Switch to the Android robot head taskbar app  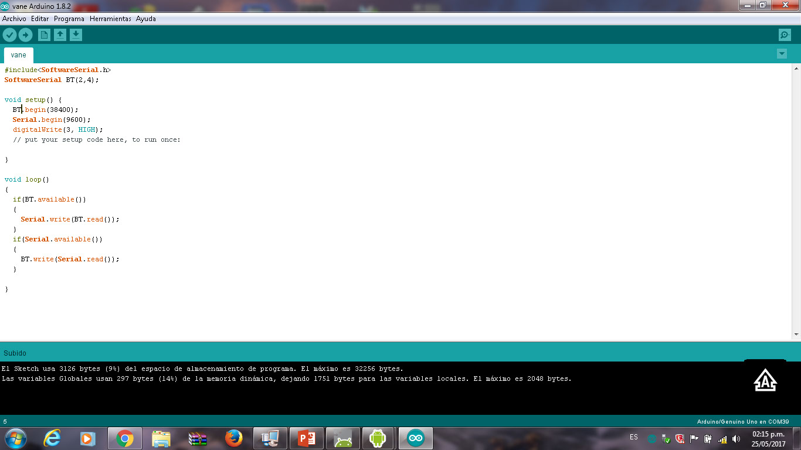point(342,438)
